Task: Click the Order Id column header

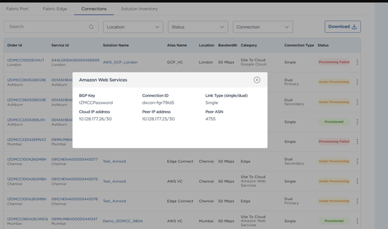Action: (14, 45)
